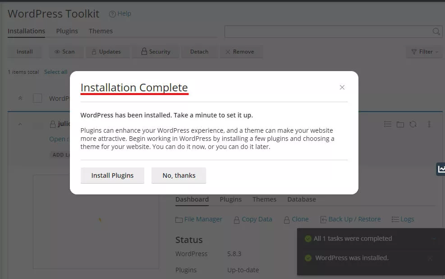Close the Installation Complete dialog
This screenshot has height=279, width=445.
click(x=342, y=87)
